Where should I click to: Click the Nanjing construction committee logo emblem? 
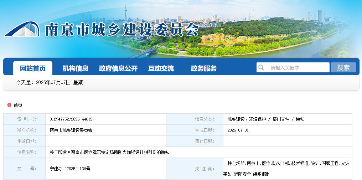22,29
